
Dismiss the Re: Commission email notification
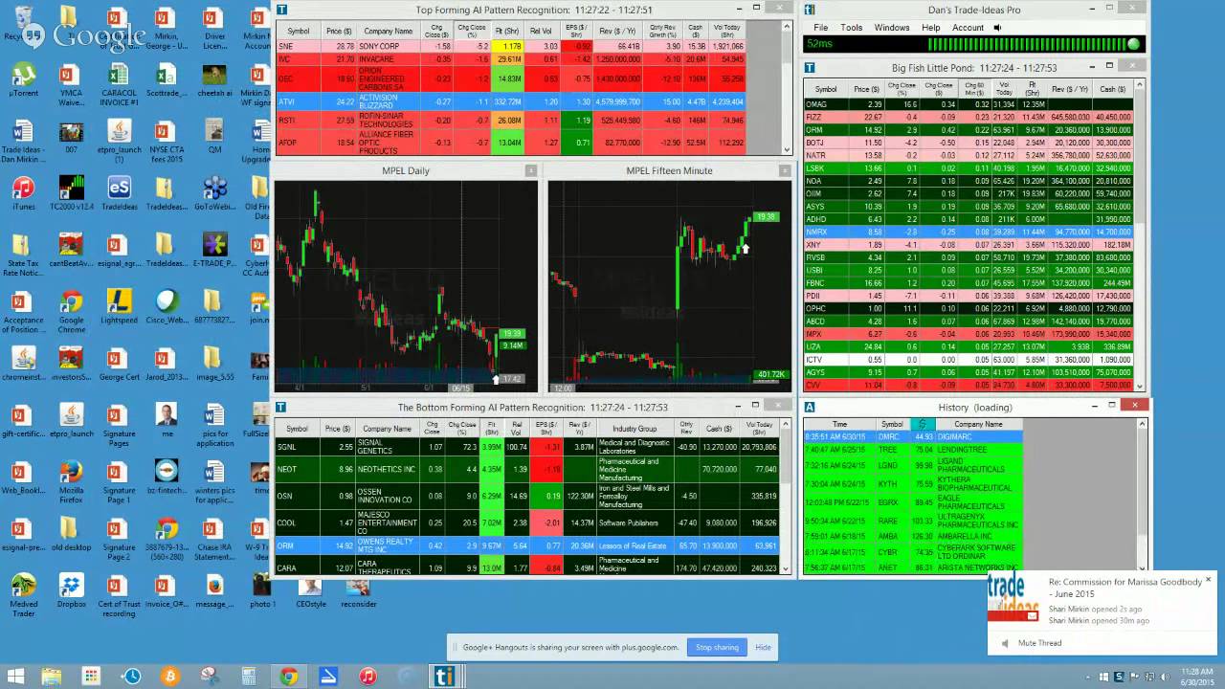1208,580
